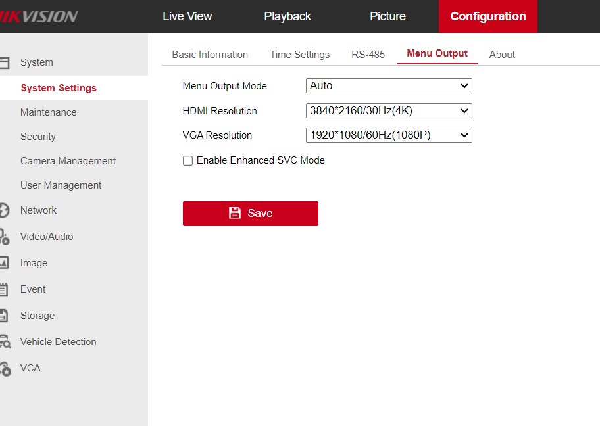The image size is (600, 426).
Task: Expand the HDMI Resolution dropdown
Action: point(389,111)
